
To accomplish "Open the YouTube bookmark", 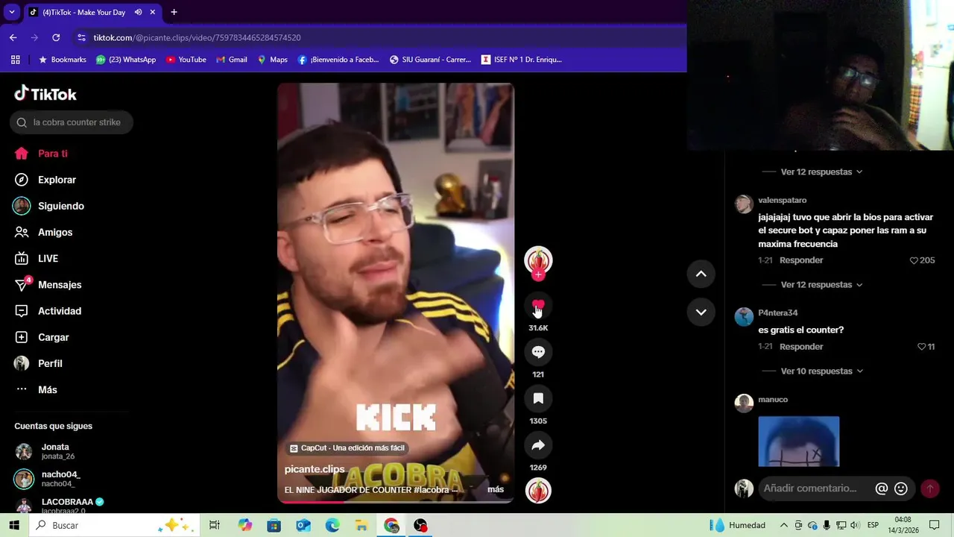I will tap(186, 60).
